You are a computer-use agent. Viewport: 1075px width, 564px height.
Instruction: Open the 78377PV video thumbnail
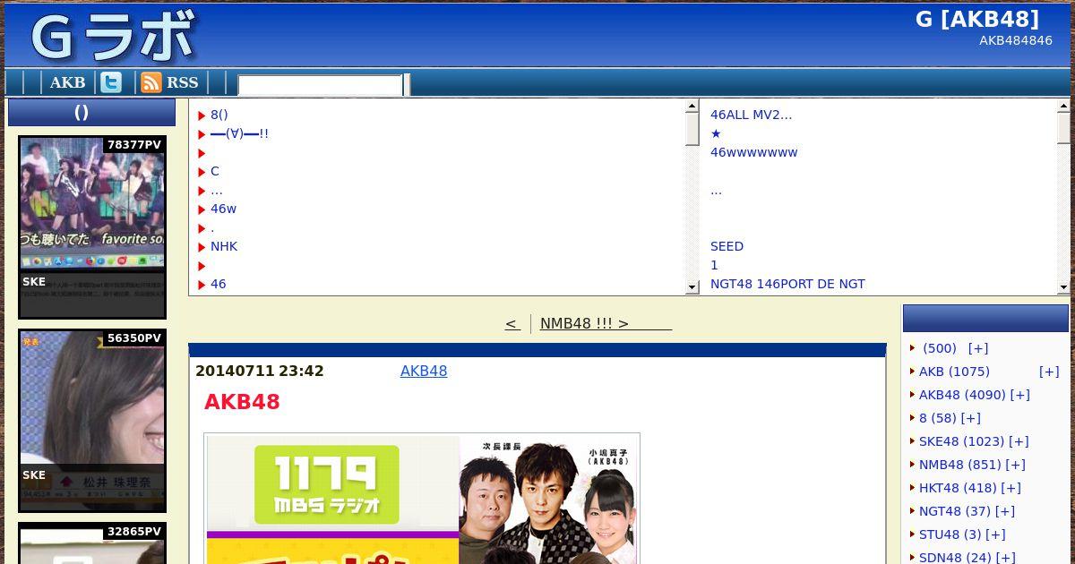pyautogui.click(x=92, y=227)
